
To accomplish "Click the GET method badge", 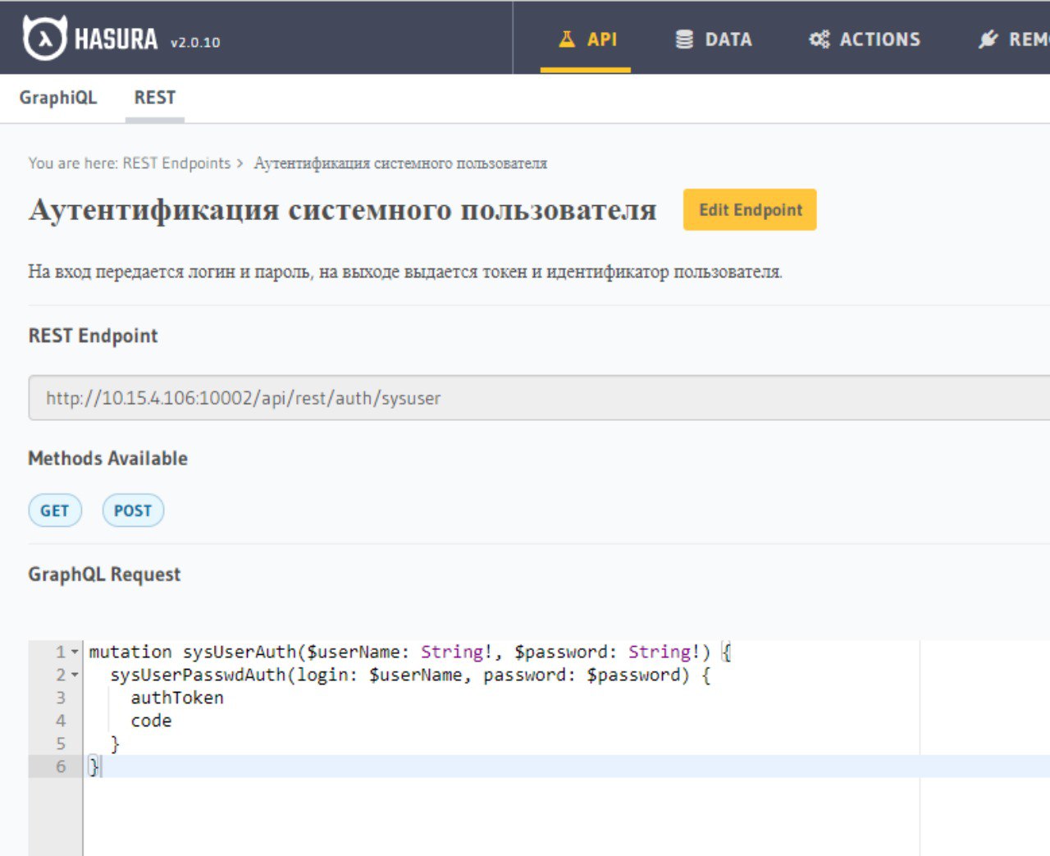I will [x=55, y=510].
